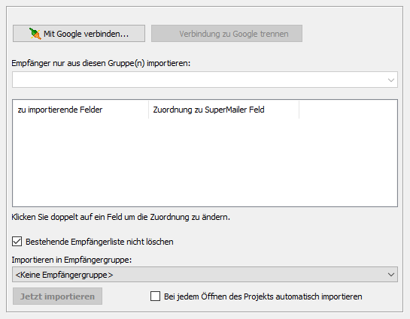Select the 'zu importierende Felder' column header
Screen dimensions: 410x319
coord(80,110)
